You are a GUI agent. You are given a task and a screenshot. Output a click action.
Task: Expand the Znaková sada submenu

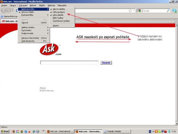point(34,33)
